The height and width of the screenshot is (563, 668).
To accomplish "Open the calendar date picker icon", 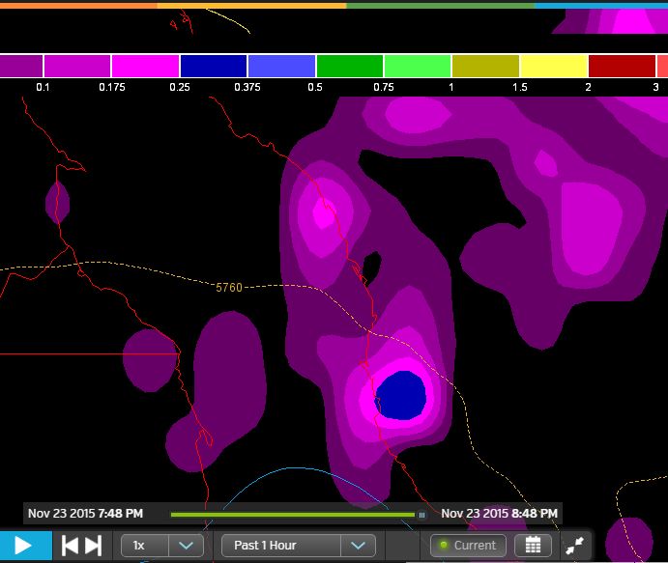I will tap(533, 545).
